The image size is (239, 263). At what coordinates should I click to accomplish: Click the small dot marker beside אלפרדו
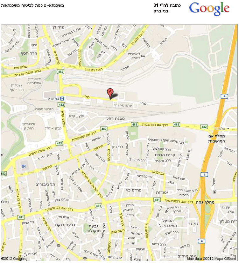[x=228, y=129]
